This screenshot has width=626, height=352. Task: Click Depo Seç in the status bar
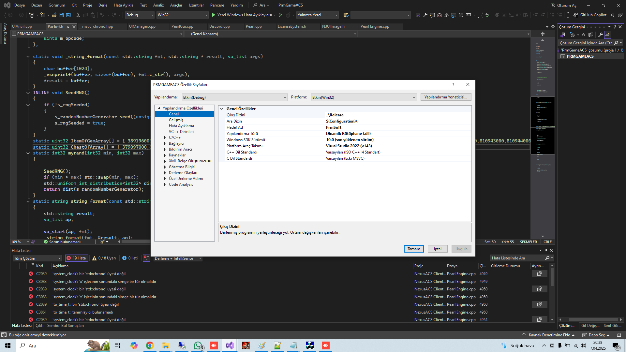(x=596, y=335)
